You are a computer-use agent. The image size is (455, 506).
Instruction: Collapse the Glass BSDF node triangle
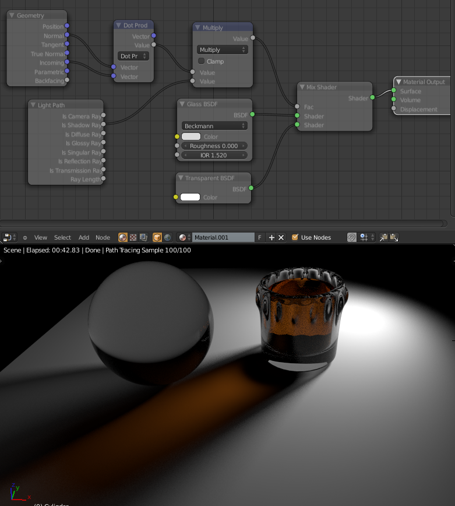[x=182, y=104]
